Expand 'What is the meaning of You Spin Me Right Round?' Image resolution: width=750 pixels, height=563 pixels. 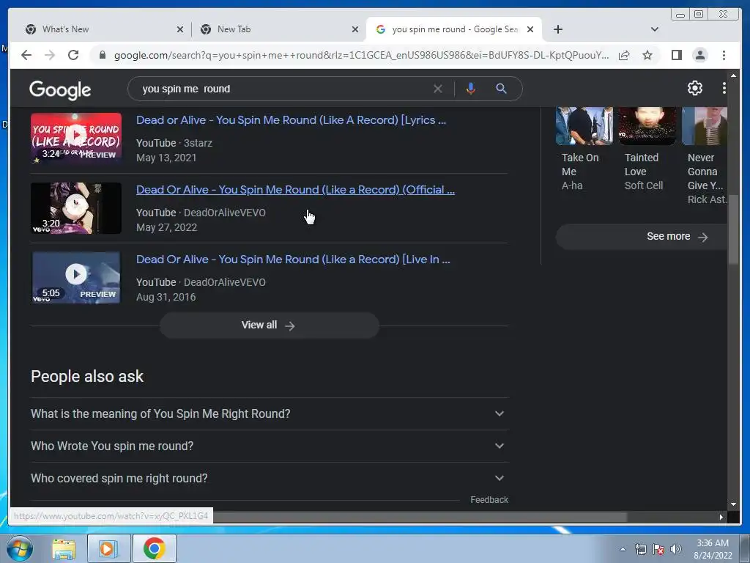tap(269, 413)
